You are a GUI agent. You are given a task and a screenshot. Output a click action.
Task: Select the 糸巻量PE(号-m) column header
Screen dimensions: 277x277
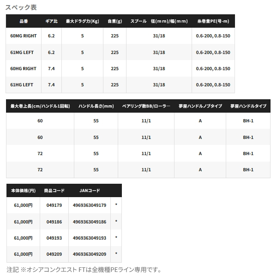(x=212, y=21)
